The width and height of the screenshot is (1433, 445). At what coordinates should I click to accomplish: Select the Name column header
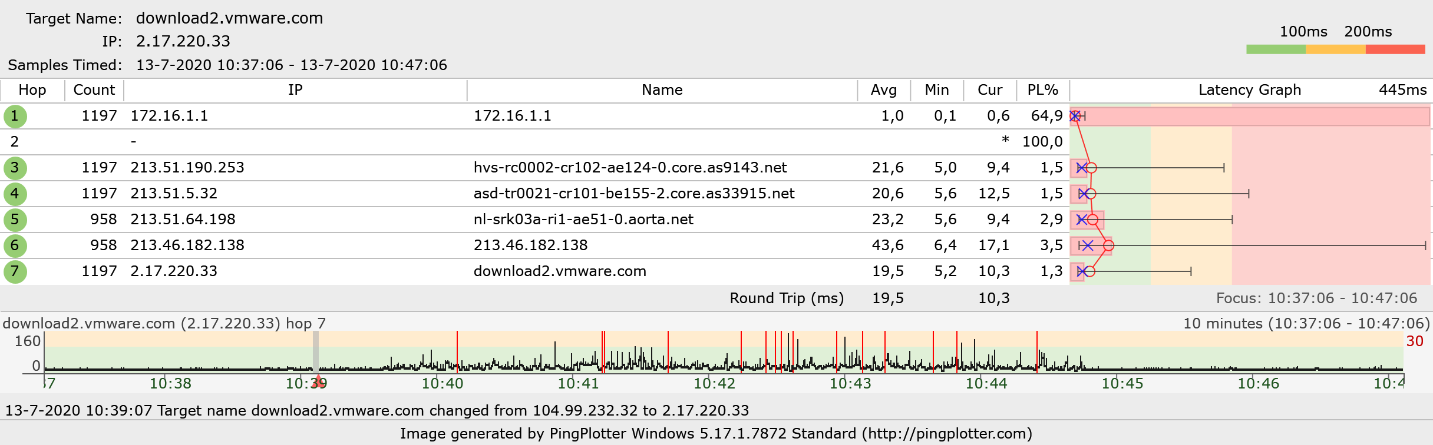coord(662,90)
